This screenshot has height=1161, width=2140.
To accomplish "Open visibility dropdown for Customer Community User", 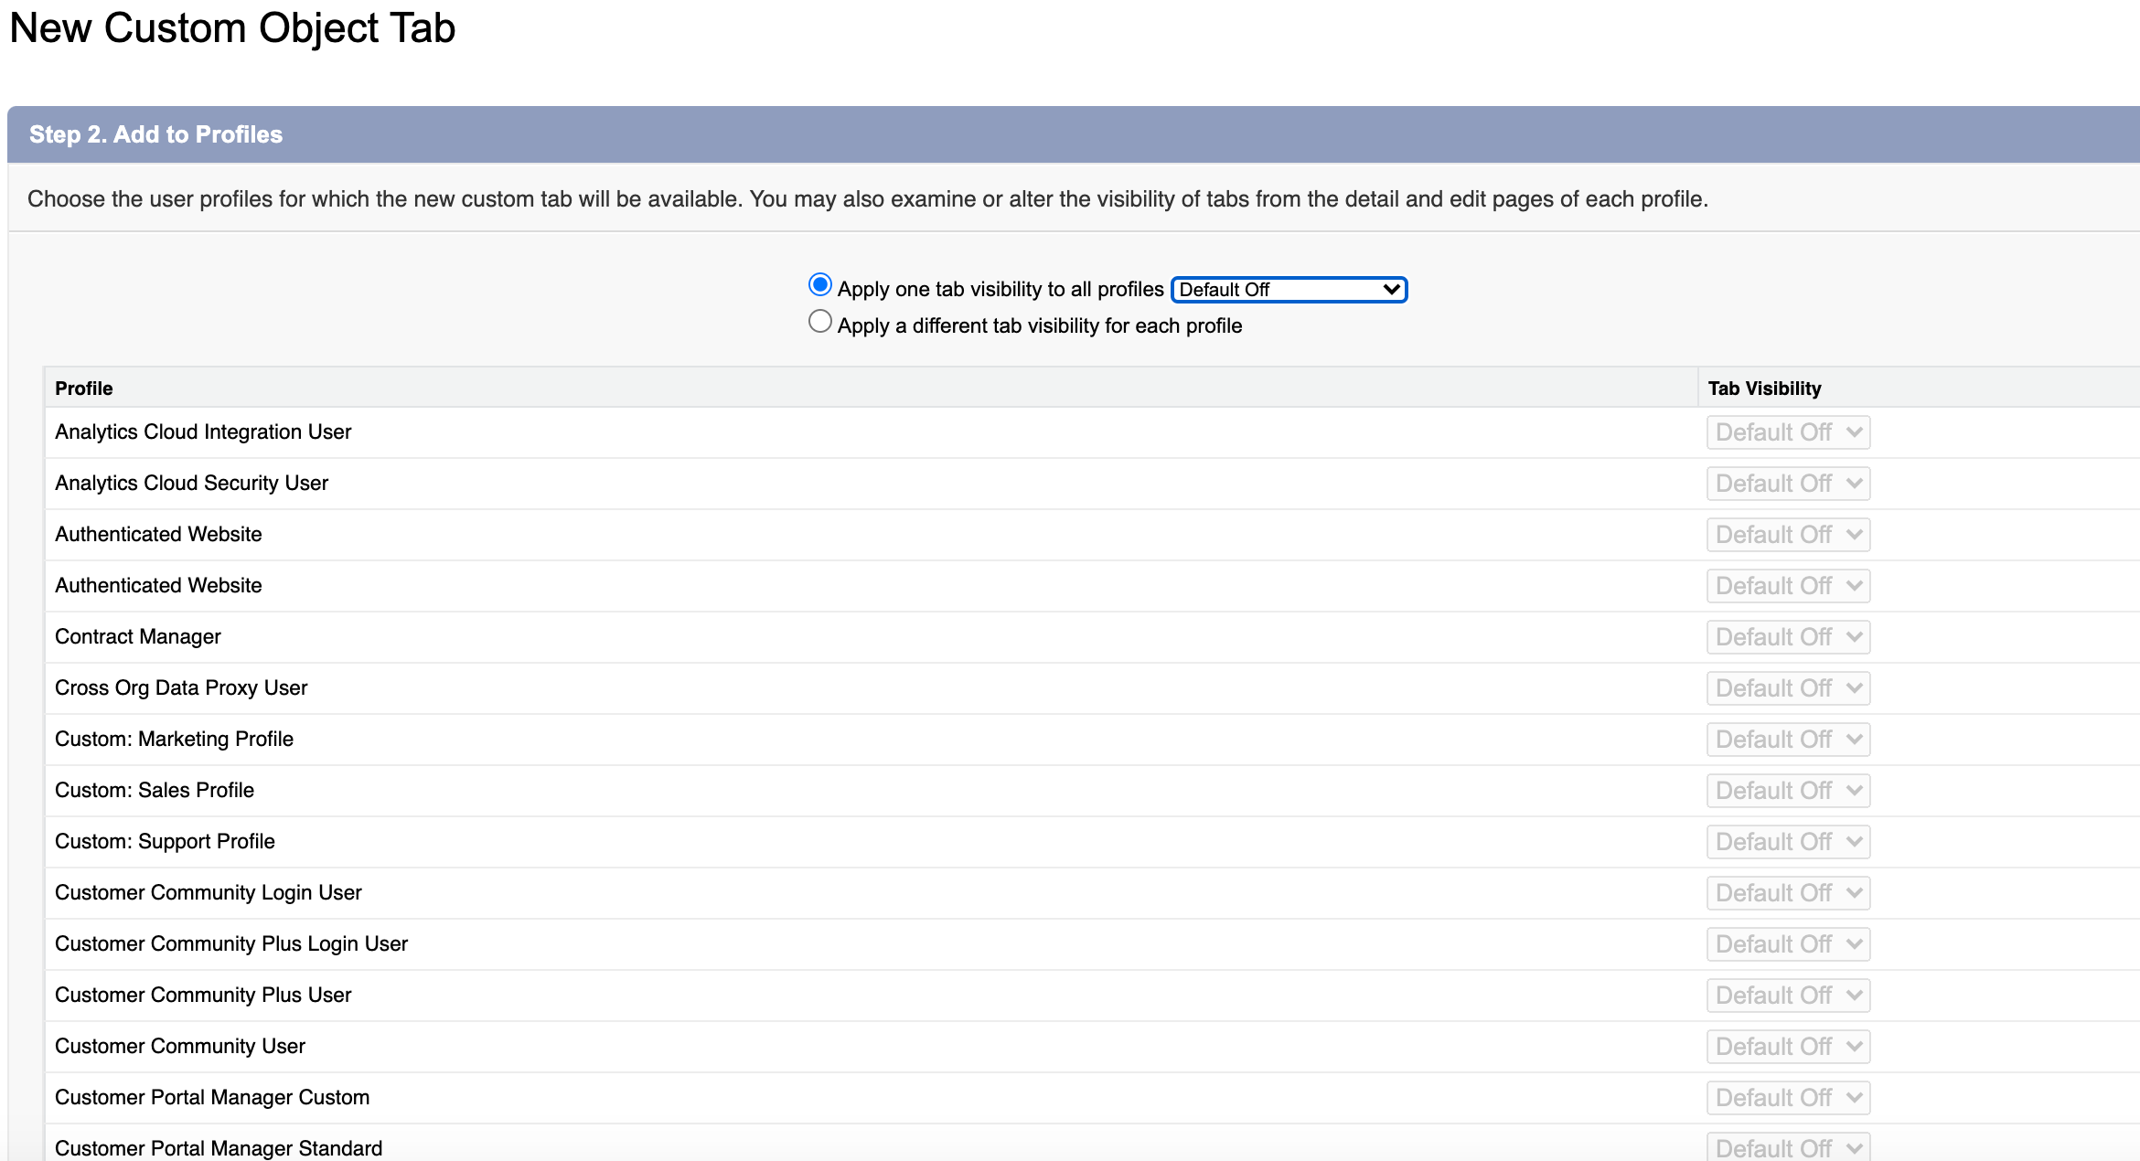I will (x=1788, y=1047).
